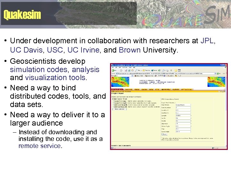Click the button below the project radio options
The image size is (231, 173).
click(119, 109)
